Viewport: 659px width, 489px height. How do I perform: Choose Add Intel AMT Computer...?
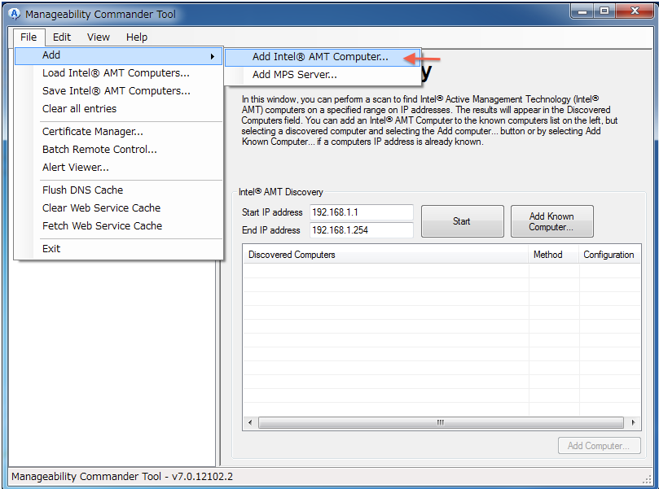pyautogui.click(x=323, y=57)
